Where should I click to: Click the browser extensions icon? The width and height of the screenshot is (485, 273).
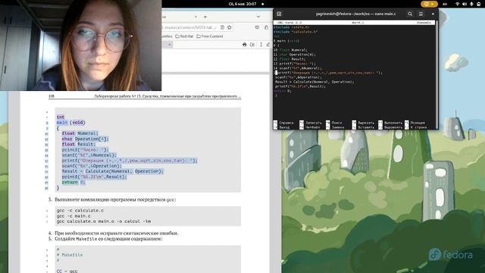(x=266, y=27)
